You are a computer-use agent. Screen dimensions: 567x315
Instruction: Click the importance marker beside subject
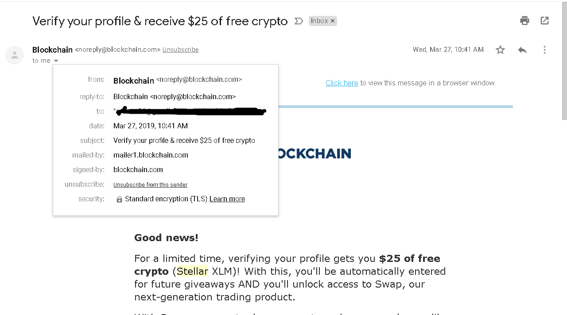pos(299,21)
